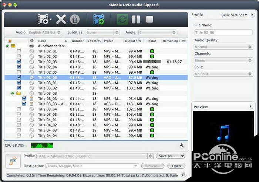259x182 pixels.
Task: Click the DVD drive icon of AliceWonderland
Action: click(31, 46)
